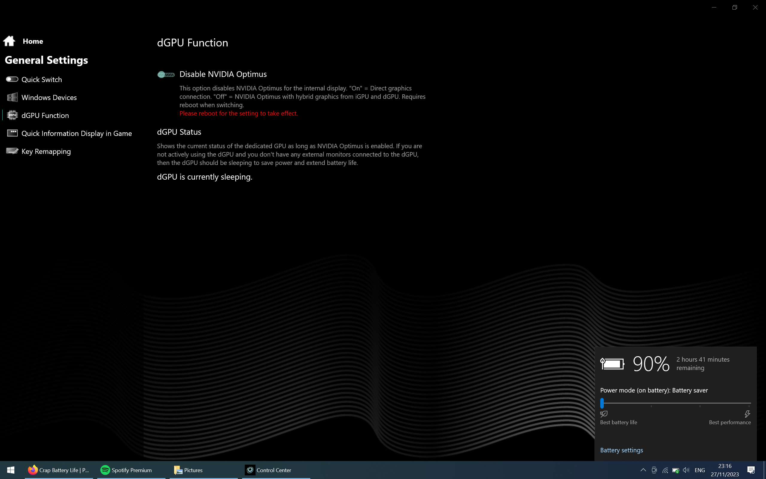The image size is (766, 479).
Task: Open the volume speaker tray icon
Action: [x=686, y=470]
